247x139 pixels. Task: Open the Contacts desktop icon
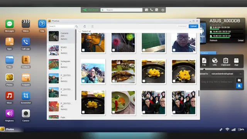point(26,60)
